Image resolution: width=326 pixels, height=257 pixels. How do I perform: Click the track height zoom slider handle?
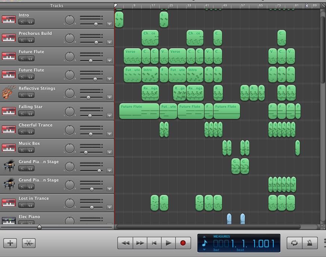click(x=39, y=227)
